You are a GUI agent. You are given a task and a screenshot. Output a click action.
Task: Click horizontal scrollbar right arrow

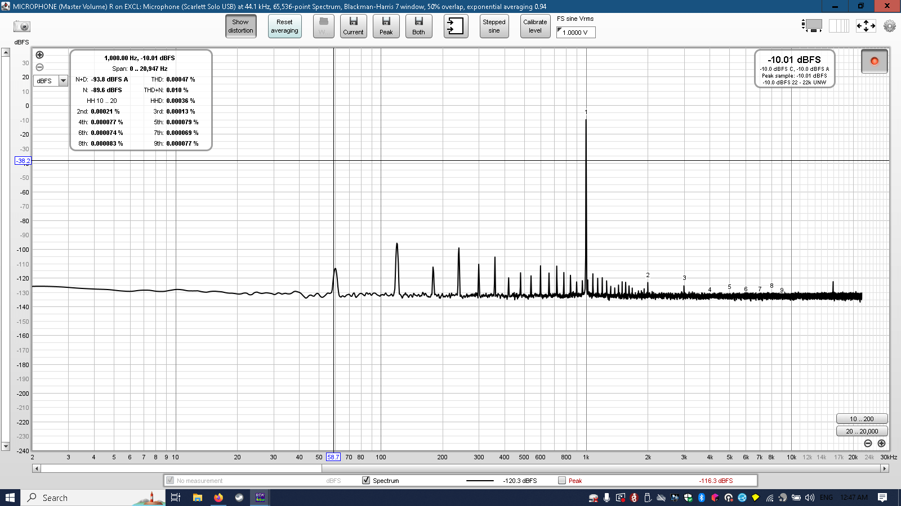pos(885,468)
